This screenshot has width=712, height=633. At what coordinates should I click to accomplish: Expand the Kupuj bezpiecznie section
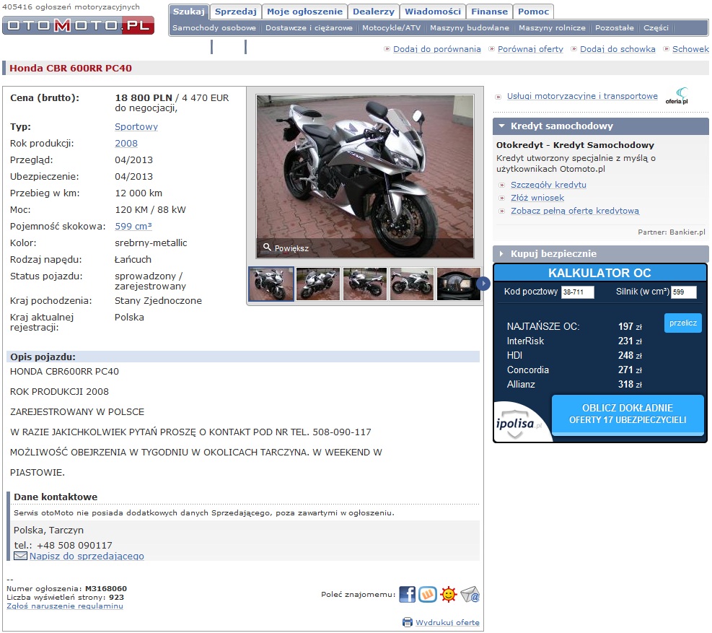(x=501, y=254)
